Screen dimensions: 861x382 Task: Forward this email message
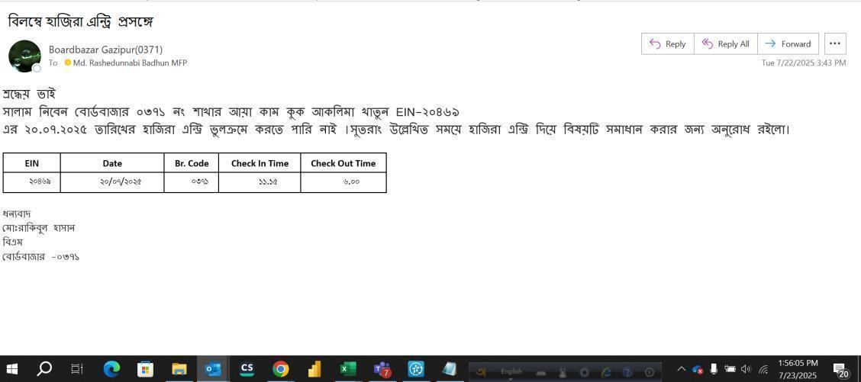pyautogui.click(x=788, y=44)
